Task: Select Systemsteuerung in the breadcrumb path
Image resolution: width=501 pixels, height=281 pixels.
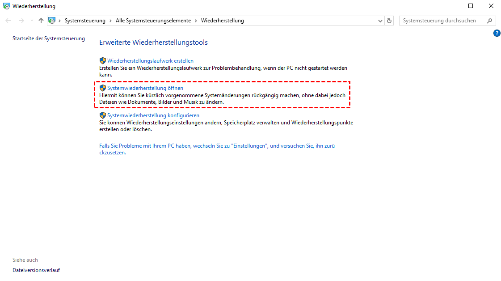Action: coord(85,21)
